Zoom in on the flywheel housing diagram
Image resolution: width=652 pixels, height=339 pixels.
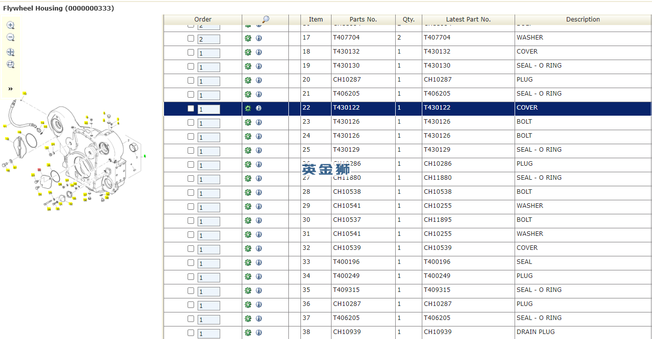click(x=11, y=25)
